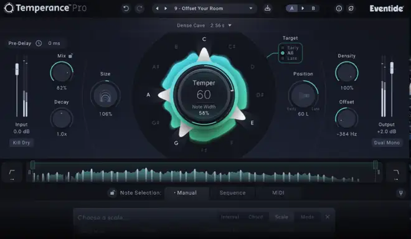The image size is (411, 239).
Task: Click Note Width 58% value
Action: tap(204, 113)
